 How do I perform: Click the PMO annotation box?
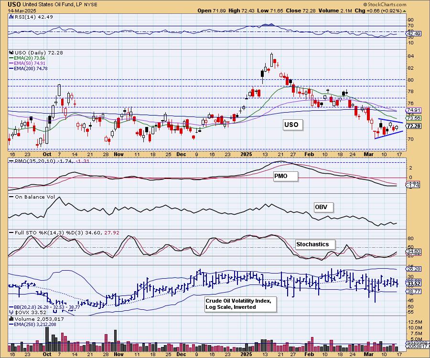click(x=285, y=176)
